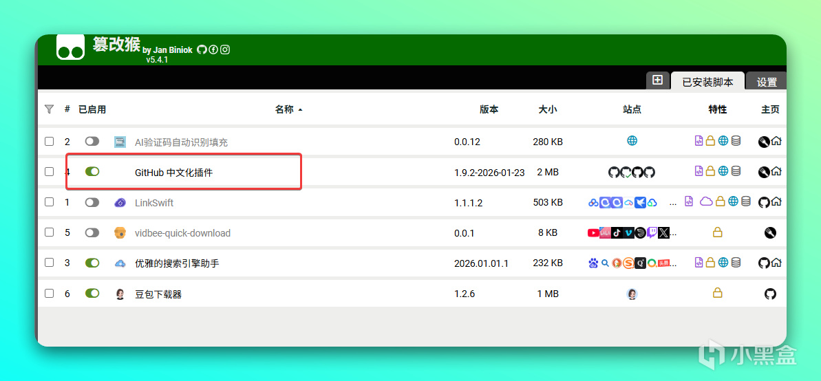This screenshot has height=381, width=821.
Task: Click the globe site icon in AI验证码 row
Action: pyautogui.click(x=632, y=140)
